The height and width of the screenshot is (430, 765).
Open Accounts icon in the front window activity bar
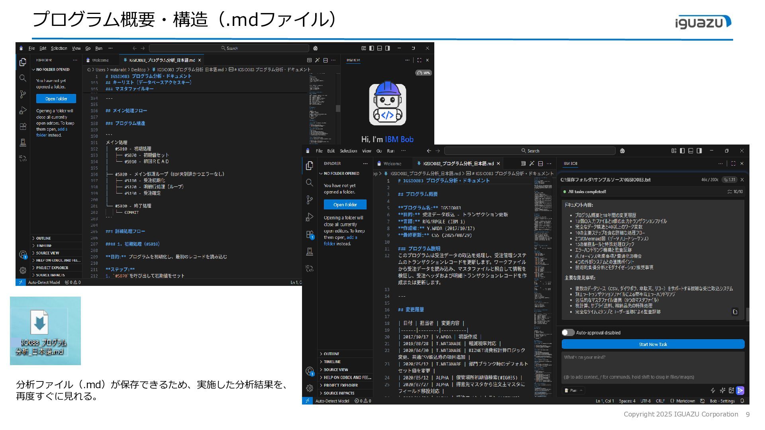[310, 371]
